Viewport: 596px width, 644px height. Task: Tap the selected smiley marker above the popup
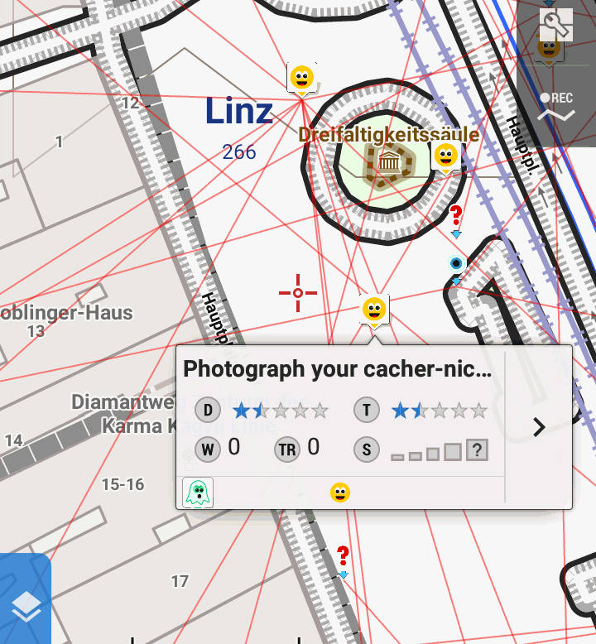point(374,310)
